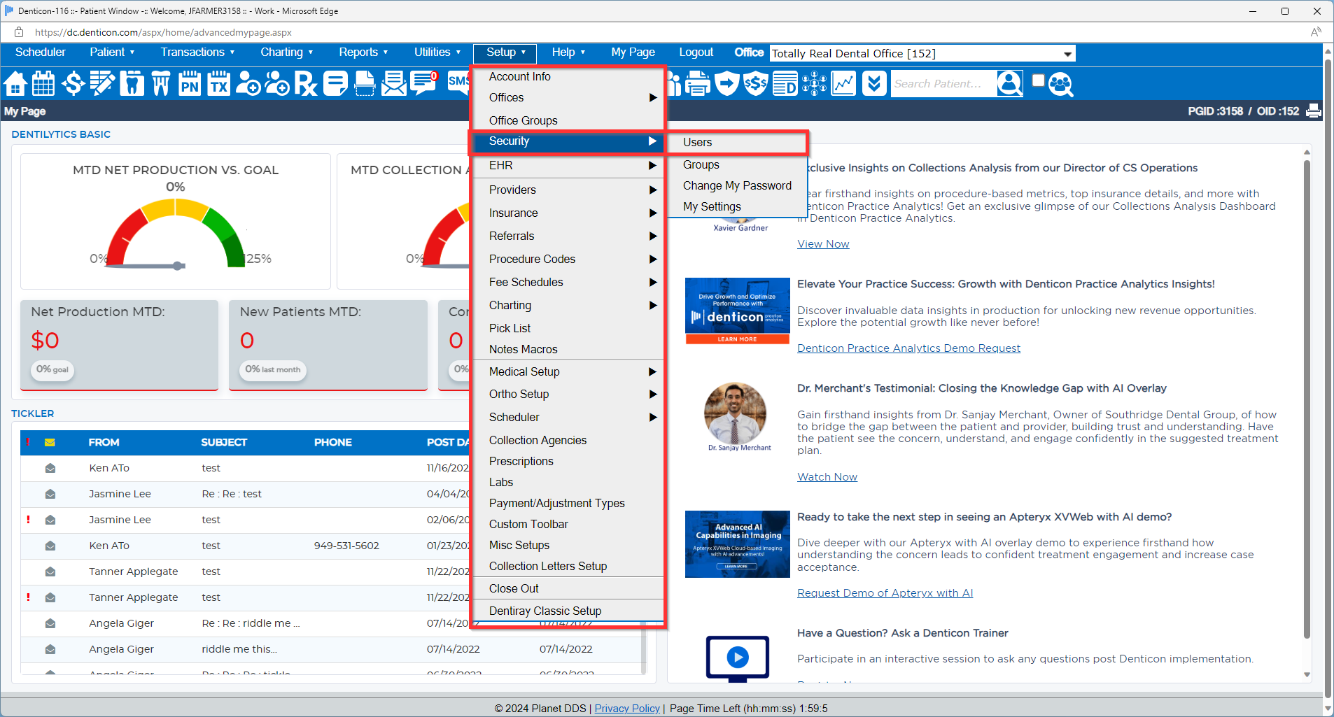Select Users in Security submenu
1334x717 pixels.
pos(737,143)
